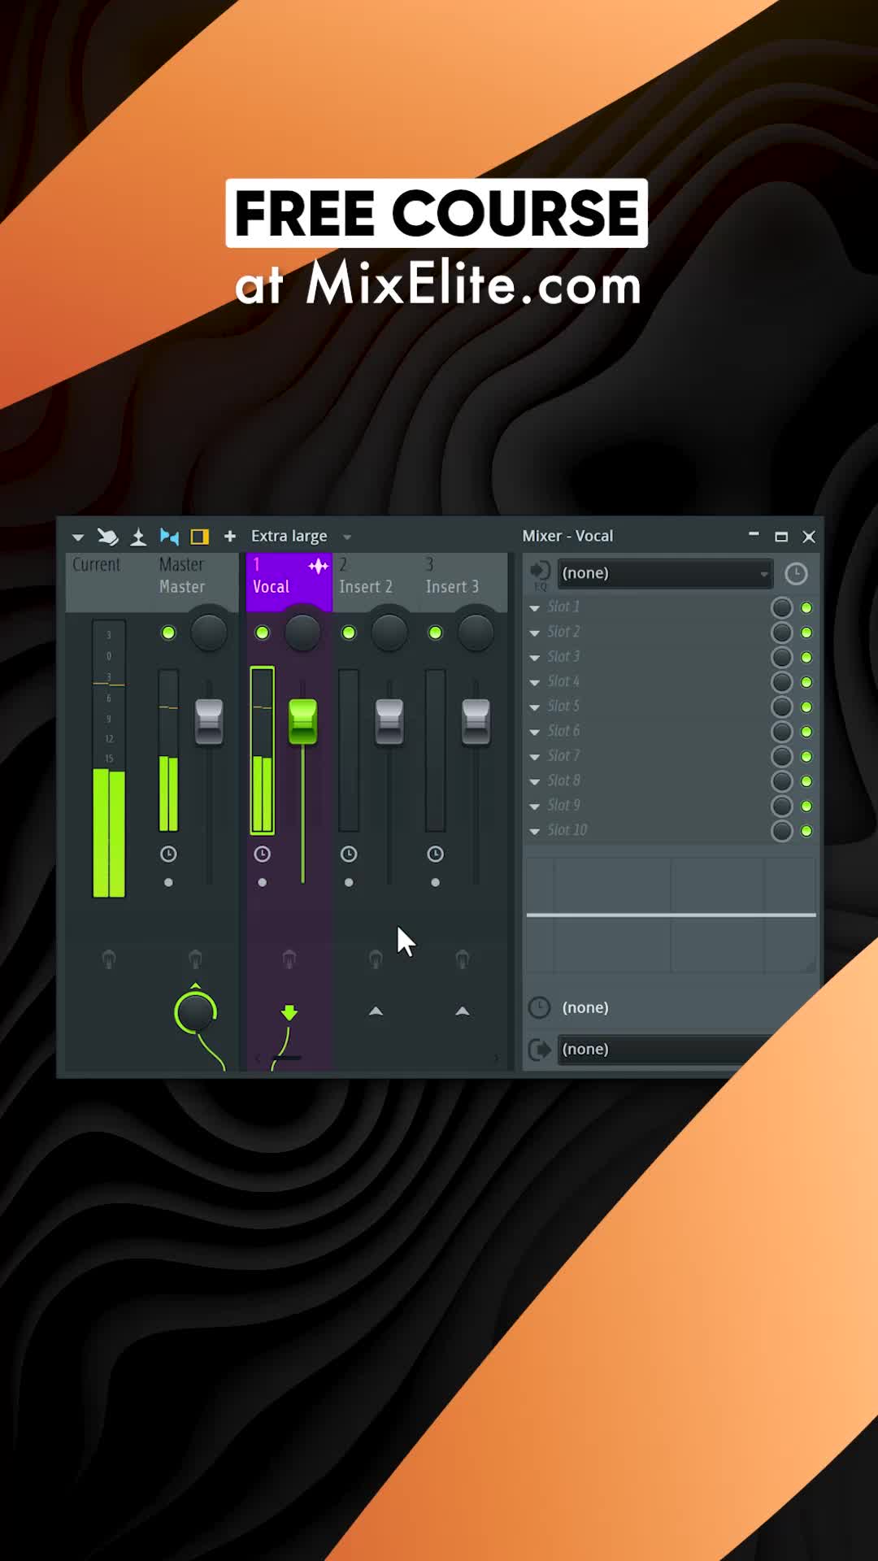This screenshot has height=1561, width=878.
Task: Expand Slot 1 effect menu arrow
Action: 535,608
